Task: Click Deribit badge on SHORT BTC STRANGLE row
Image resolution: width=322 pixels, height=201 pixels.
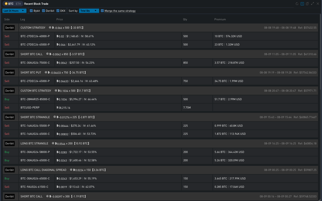Action: pos(10,117)
